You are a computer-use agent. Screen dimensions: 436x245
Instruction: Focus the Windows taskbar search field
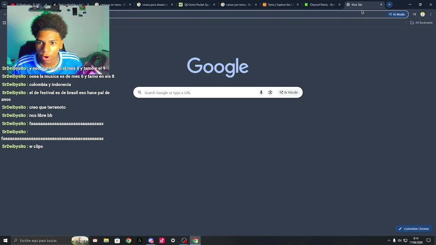tap(49, 241)
